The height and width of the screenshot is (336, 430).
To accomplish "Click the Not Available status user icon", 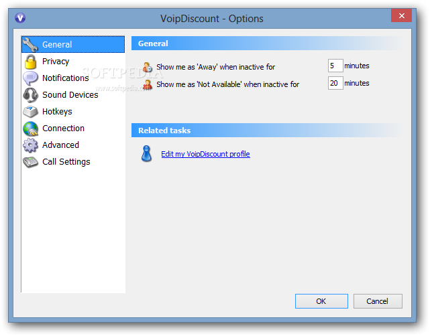I will click(x=148, y=84).
